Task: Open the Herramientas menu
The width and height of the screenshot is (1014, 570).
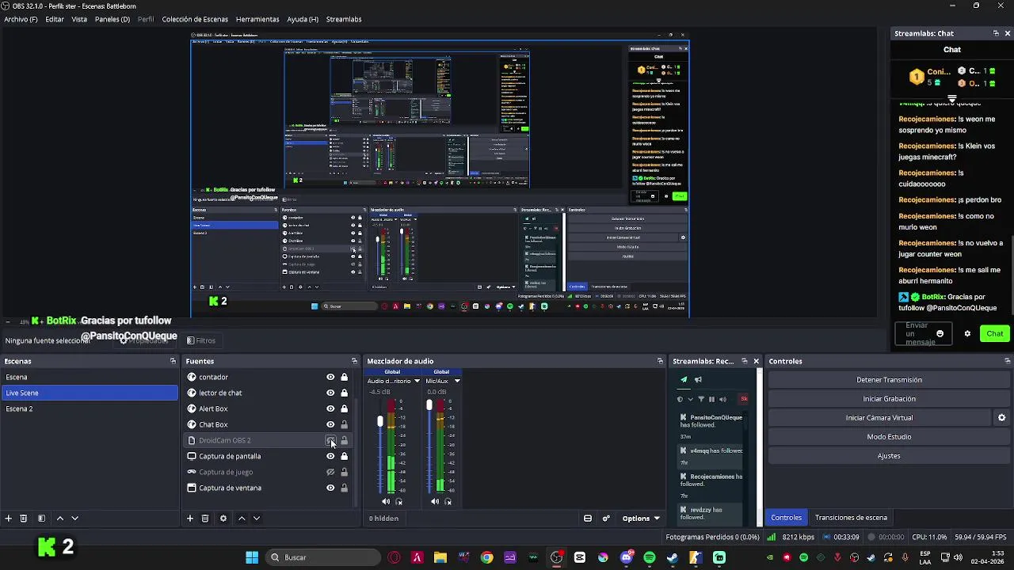Action: tap(257, 19)
